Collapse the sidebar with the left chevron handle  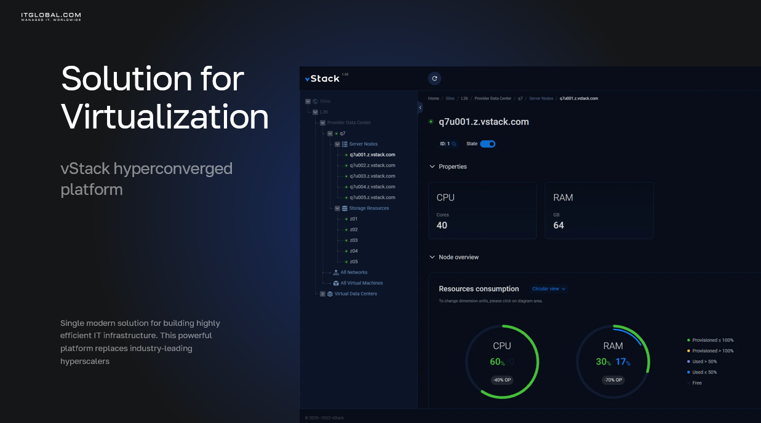(420, 108)
